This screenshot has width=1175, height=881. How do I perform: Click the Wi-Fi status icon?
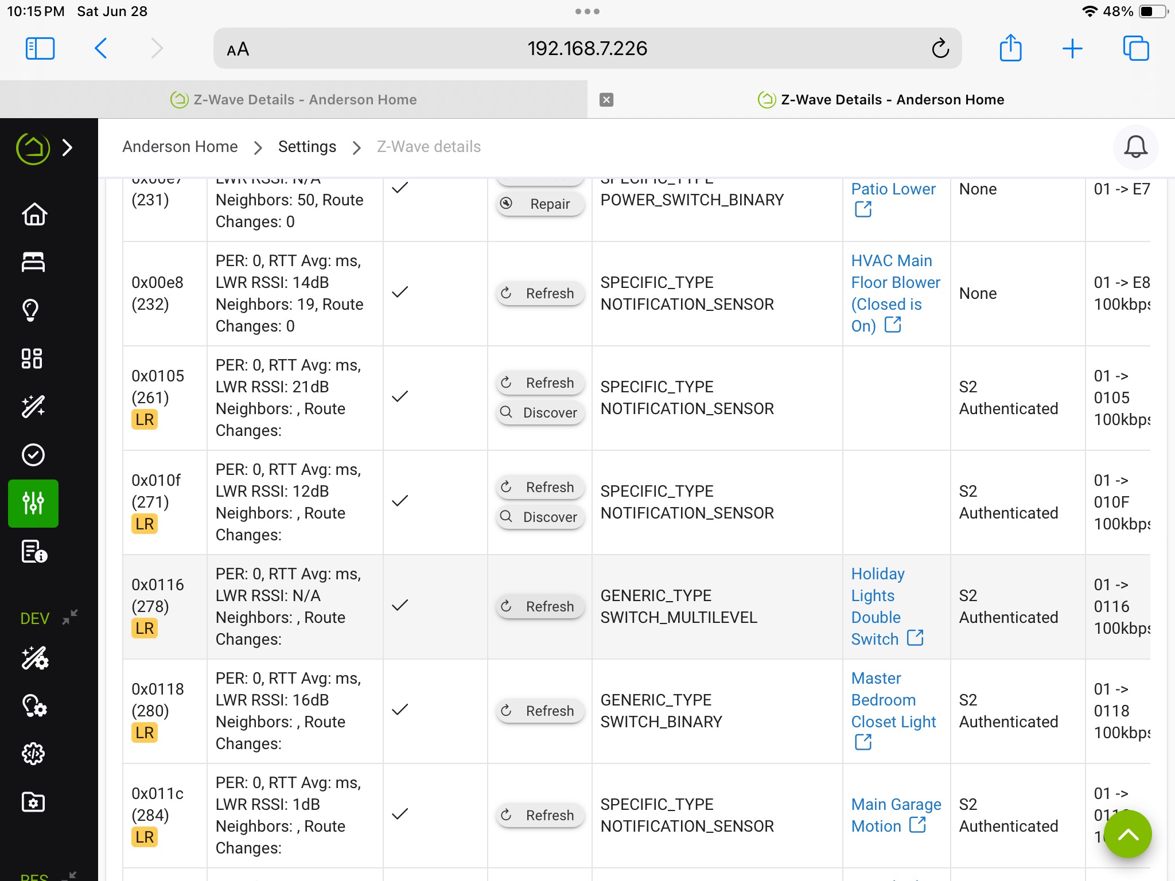click(1089, 11)
